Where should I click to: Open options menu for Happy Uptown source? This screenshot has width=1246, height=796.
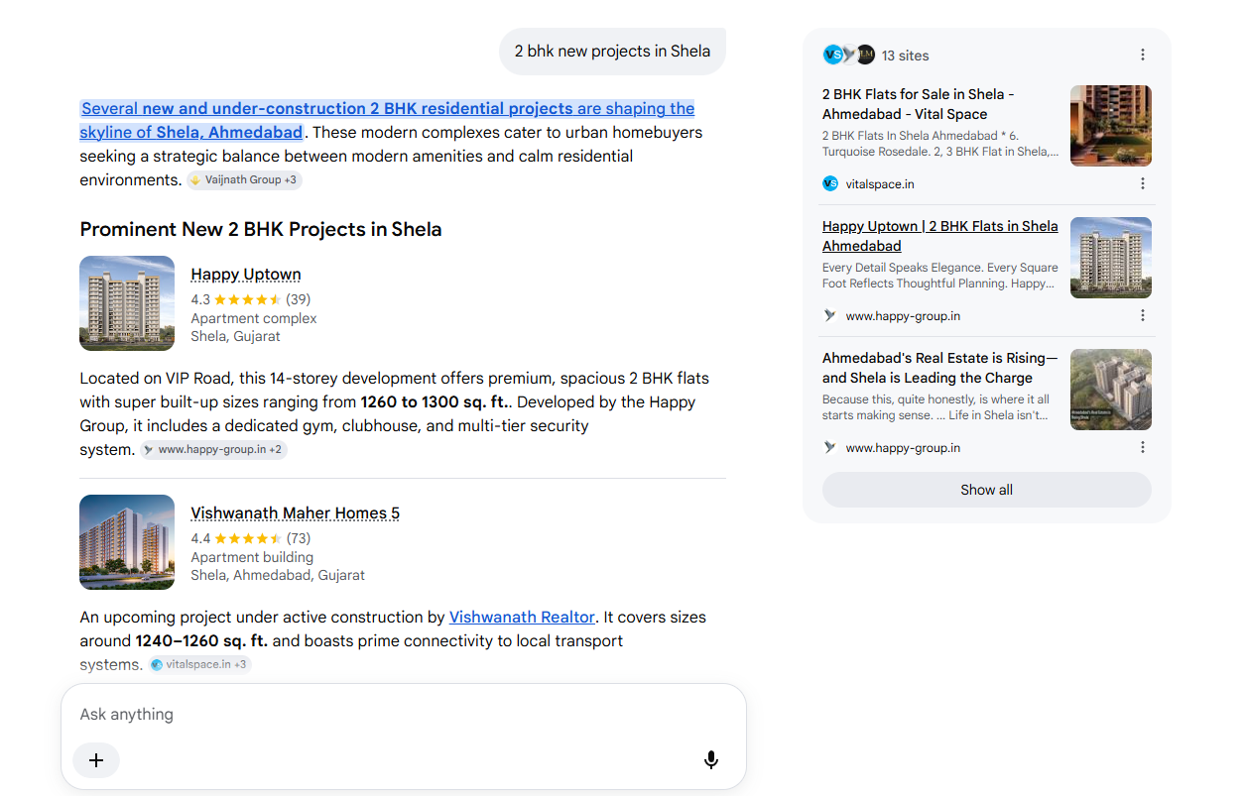pyautogui.click(x=1142, y=315)
